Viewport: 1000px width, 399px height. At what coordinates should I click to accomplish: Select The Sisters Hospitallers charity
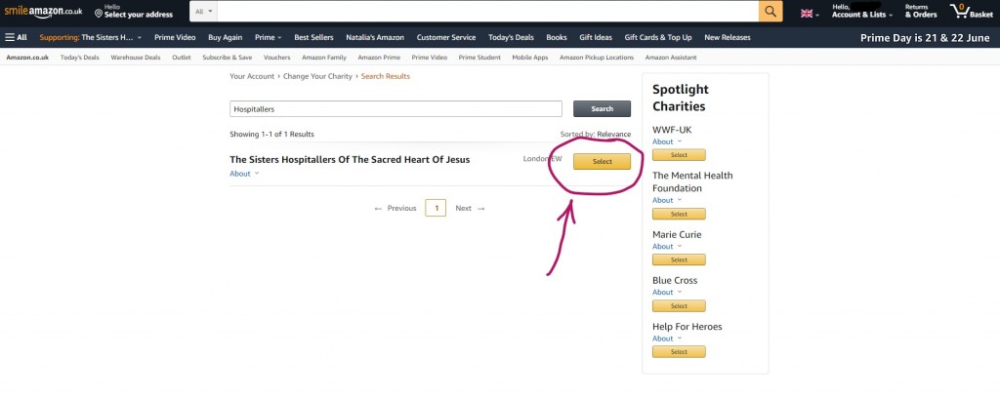602,162
